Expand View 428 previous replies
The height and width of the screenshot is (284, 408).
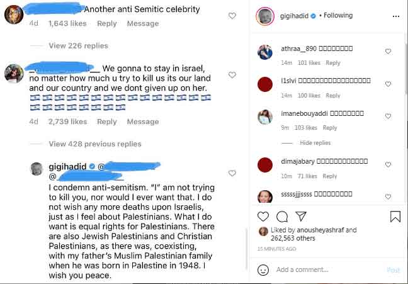(x=94, y=144)
